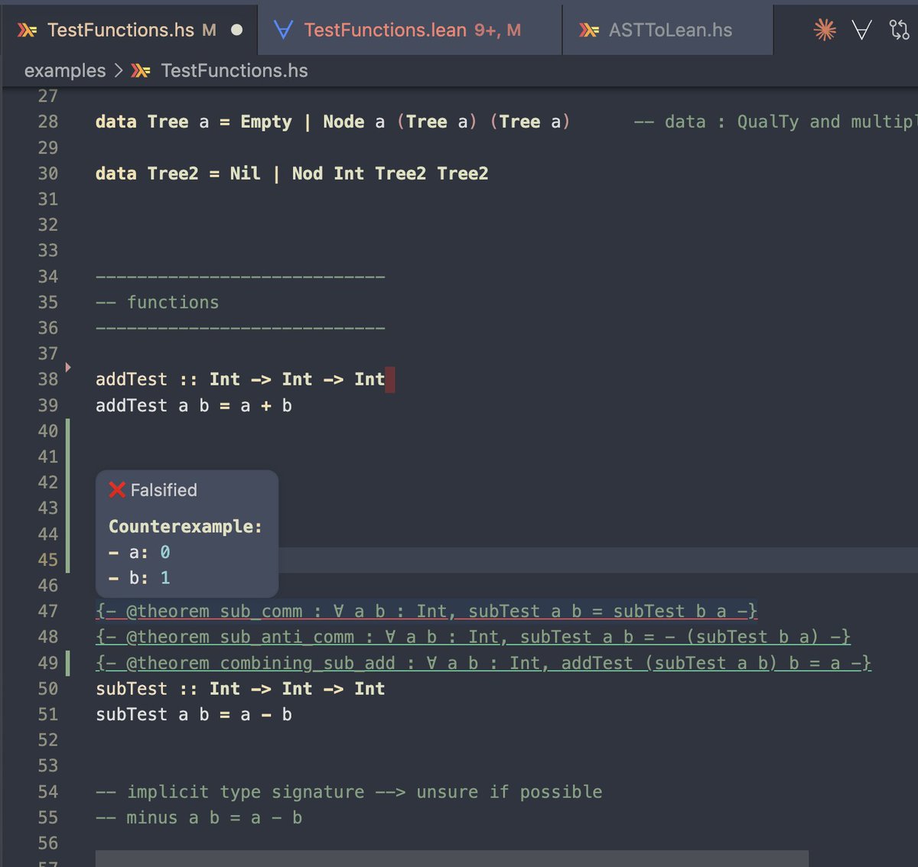Open the source control compare icon in toolbar
The width and height of the screenshot is (918, 867).
[900, 30]
